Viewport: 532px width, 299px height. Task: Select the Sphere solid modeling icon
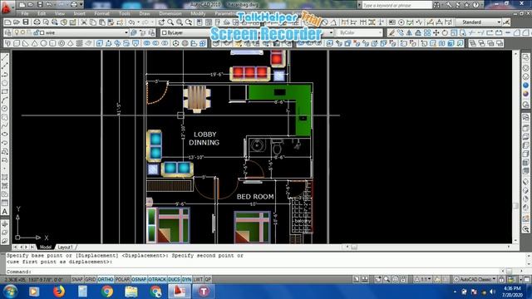(x=43, y=43)
